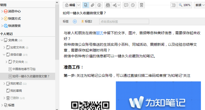Screen dimensions: 205x110
Task: Open the share dropdown icon
Action: coord(116,5)
